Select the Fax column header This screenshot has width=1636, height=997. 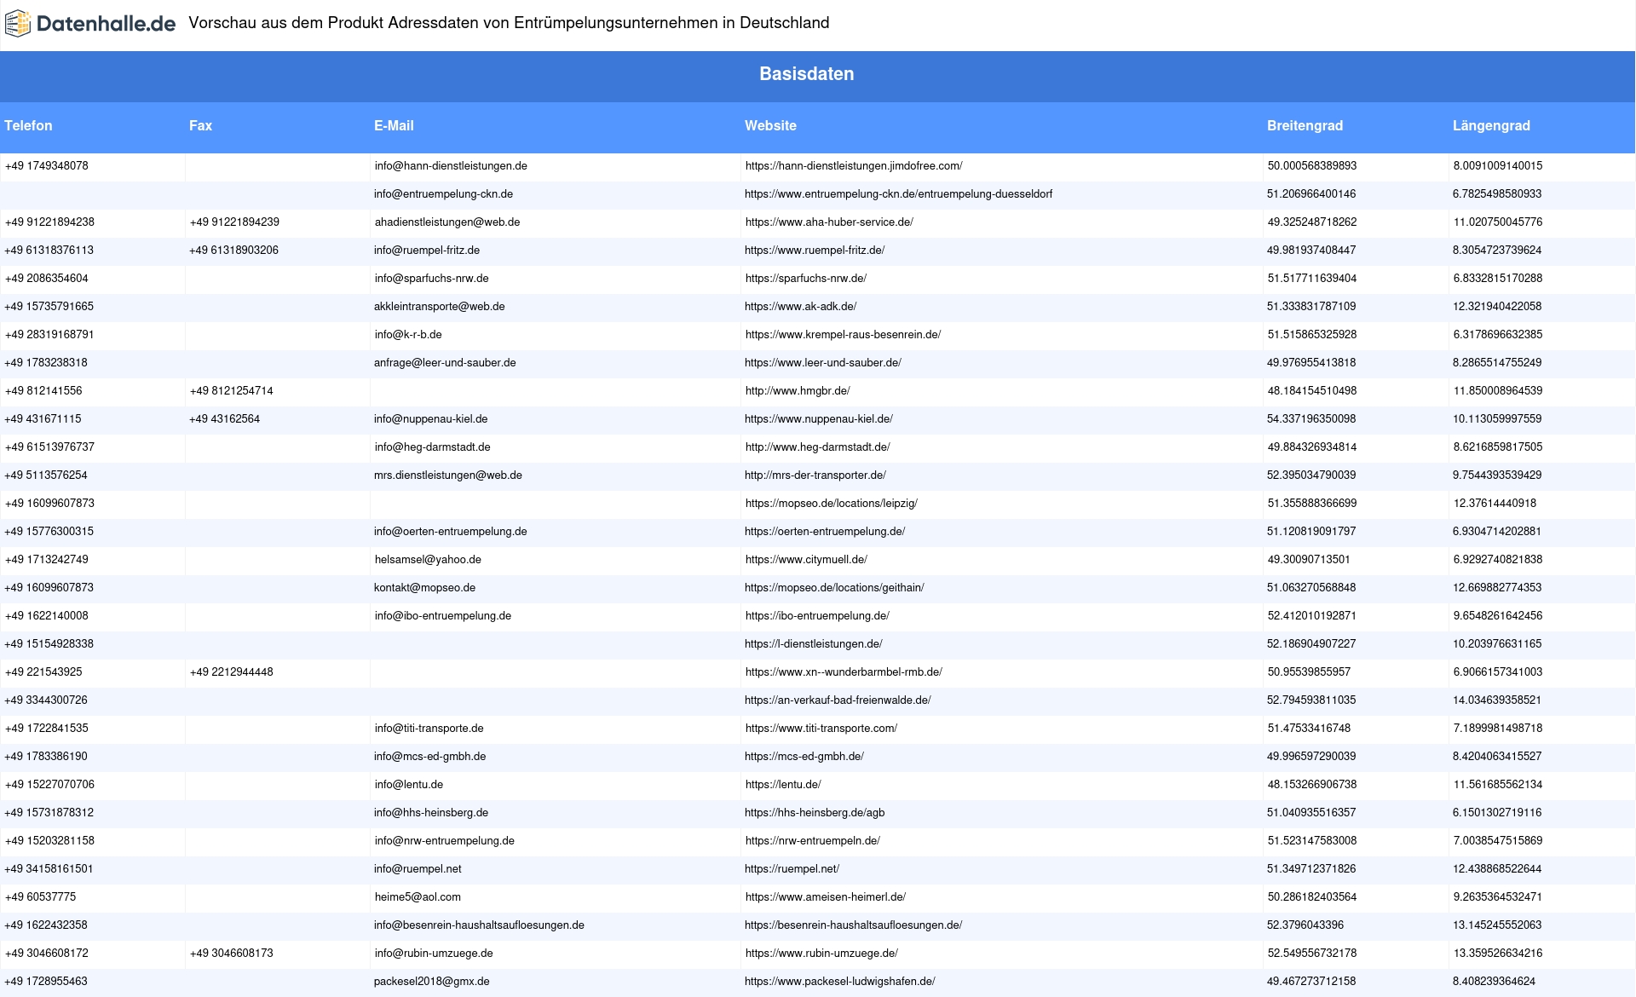[x=200, y=125]
